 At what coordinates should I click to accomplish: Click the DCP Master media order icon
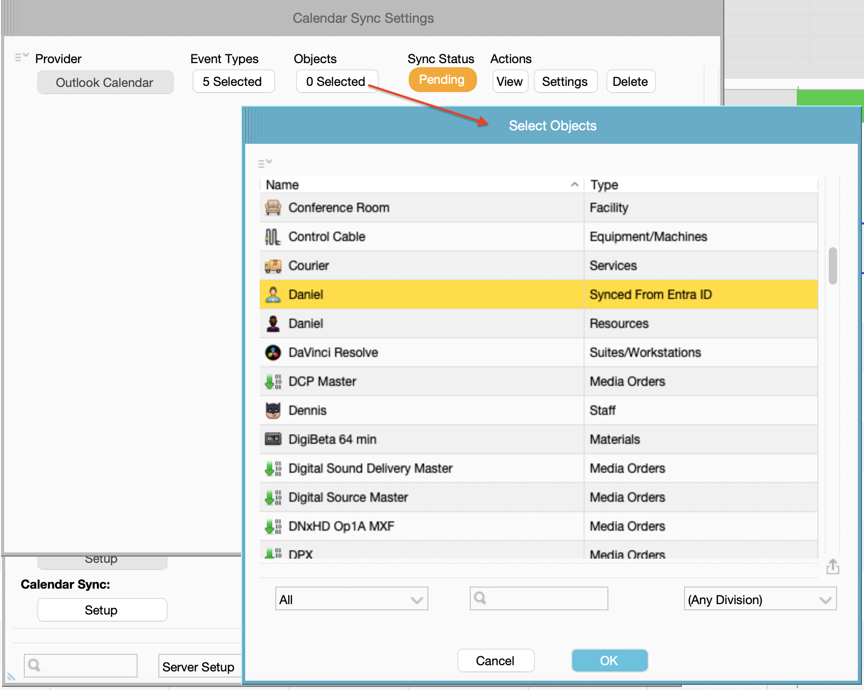pos(273,381)
